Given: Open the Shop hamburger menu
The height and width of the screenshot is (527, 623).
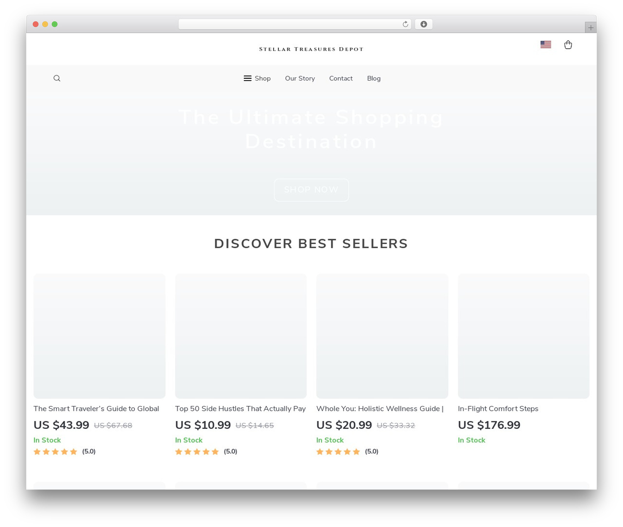Looking at the screenshot, I should point(257,78).
